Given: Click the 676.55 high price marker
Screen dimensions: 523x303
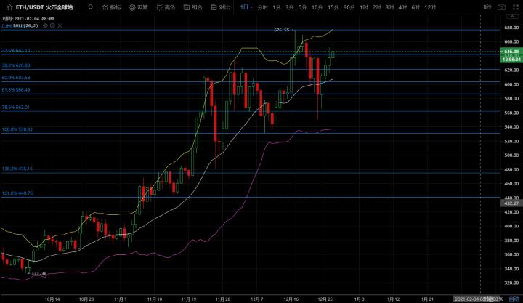Looking at the screenshot, I should pos(282,30).
